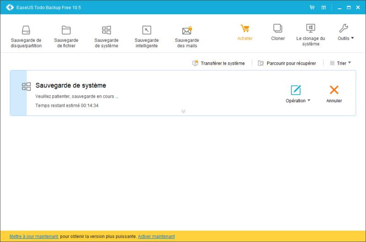Click the shopping cart icon in title bar
The width and height of the screenshot is (366, 242).
[312, 7]
